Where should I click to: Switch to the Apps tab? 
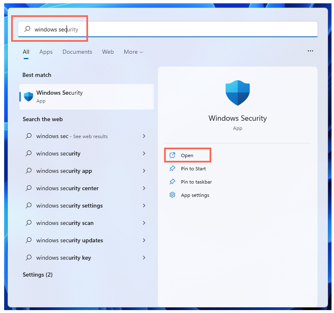[46, 52]
